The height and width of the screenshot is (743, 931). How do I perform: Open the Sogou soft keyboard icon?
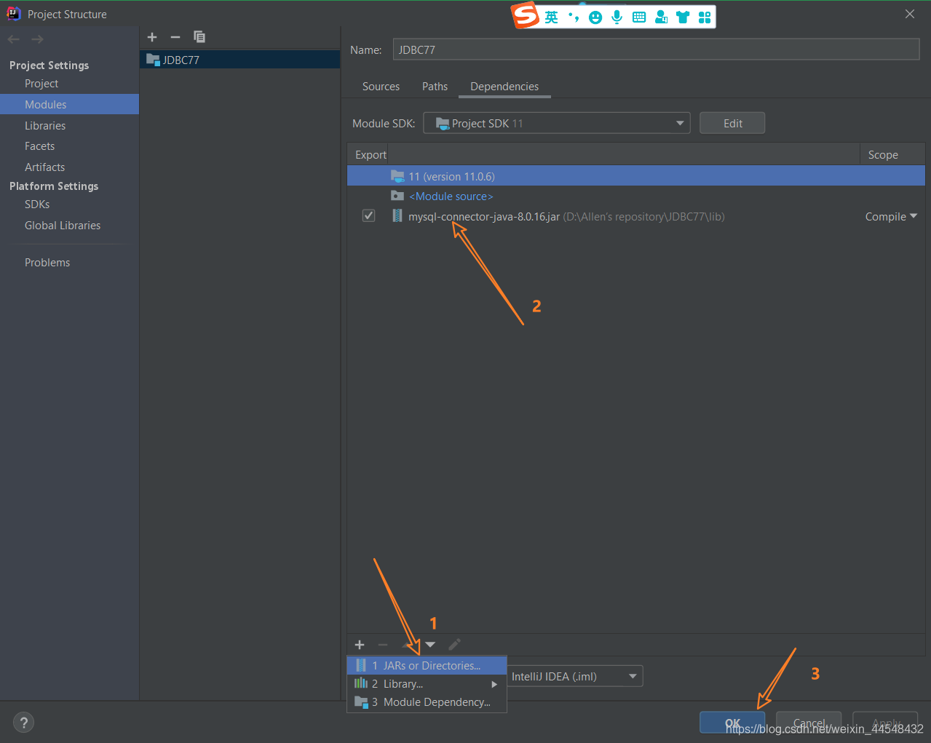click(639, 17)
